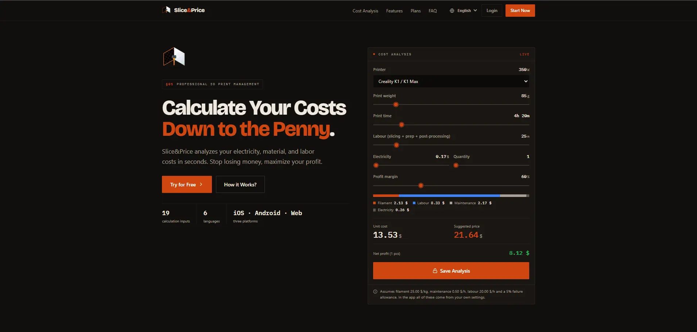
Task: Click the blue Labour legend swatch
Action: pyautogui.click(x=414, y=203)
